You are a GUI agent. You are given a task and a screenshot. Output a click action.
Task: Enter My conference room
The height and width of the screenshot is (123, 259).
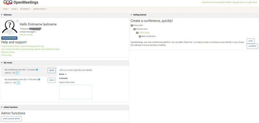click(52, 71)
